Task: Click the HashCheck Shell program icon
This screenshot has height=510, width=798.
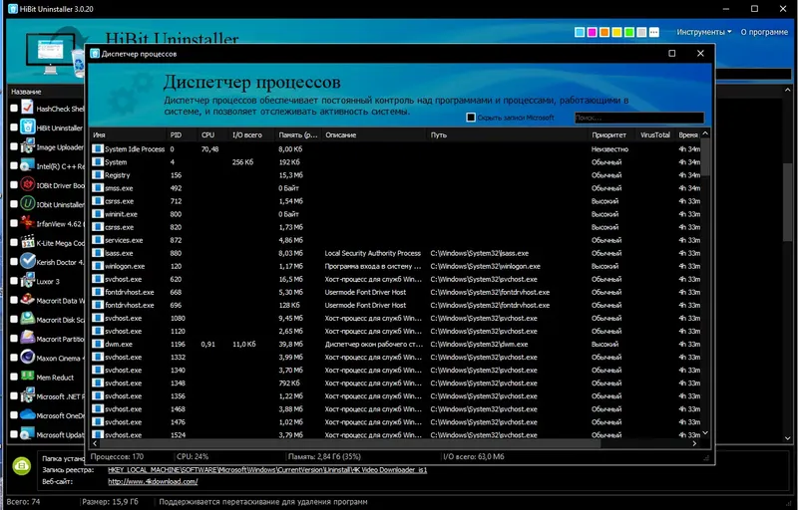Action: coord(28,109)
